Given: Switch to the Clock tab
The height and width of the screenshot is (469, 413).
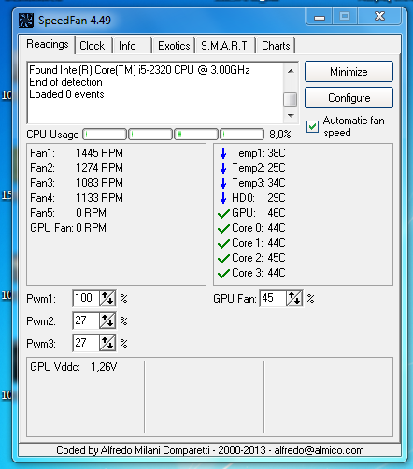Looking at the screenshot, I should (93, 46).
